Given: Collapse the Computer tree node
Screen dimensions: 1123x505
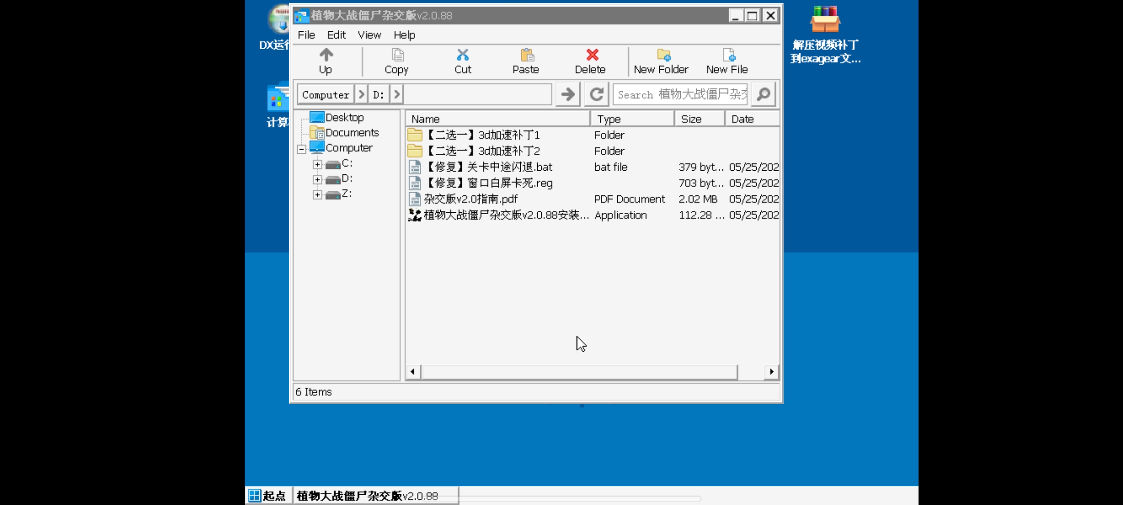Looking at the screenshot, I should pyautogui.click(x=302, y=149).
